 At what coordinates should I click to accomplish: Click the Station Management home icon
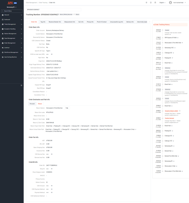[3, 34]
